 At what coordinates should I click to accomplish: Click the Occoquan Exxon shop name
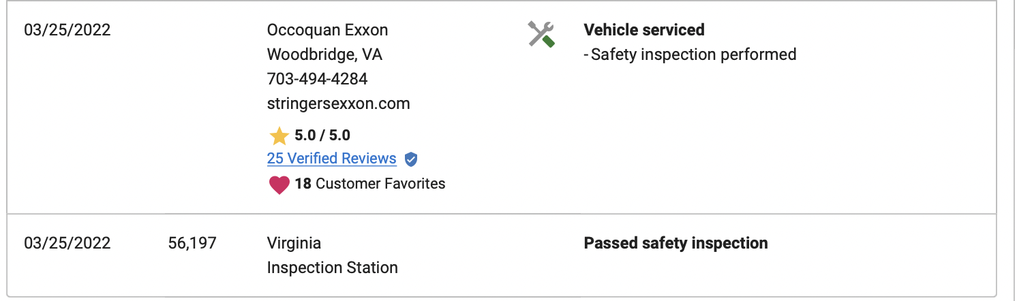328,30
